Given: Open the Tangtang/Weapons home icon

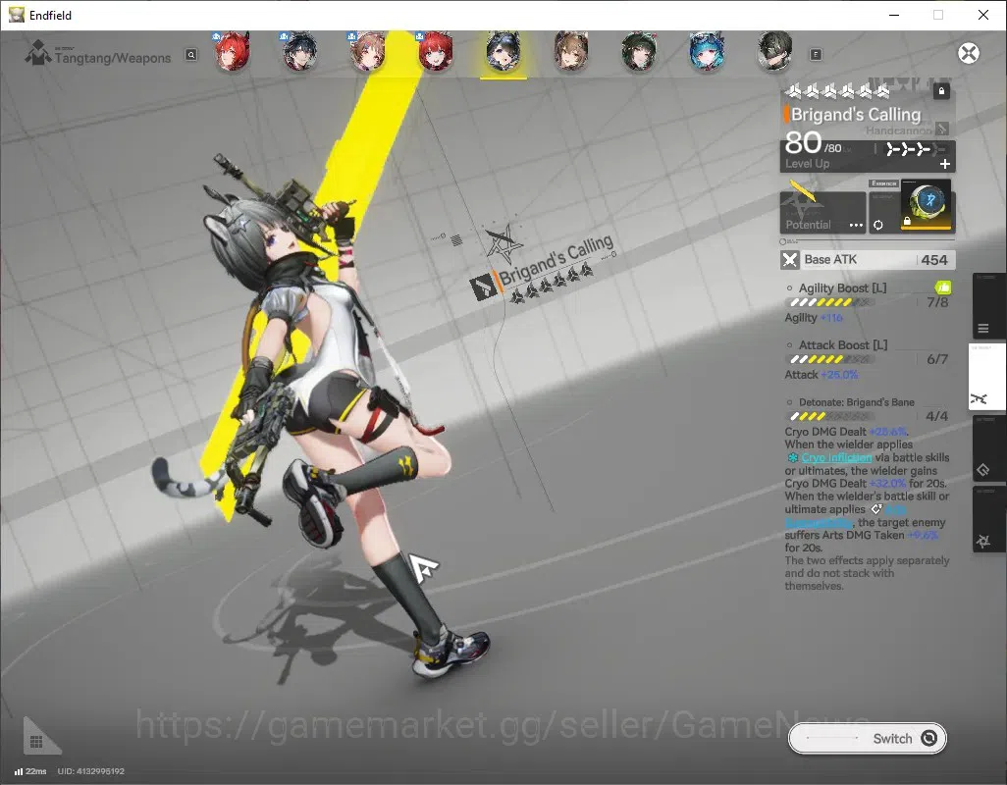Looking at the screenshot, I should (38, 53).
